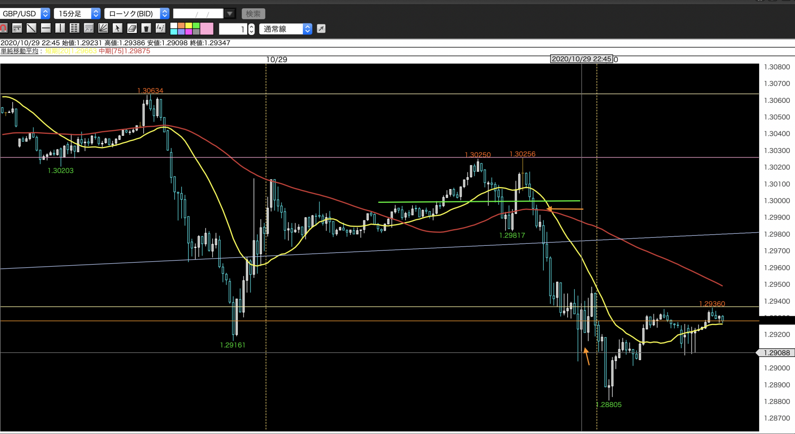Image resolution: width=795 pixels, height=434 pixels.
Task: Click the 1.29360 high price label
Action: [x=712, y=304]
